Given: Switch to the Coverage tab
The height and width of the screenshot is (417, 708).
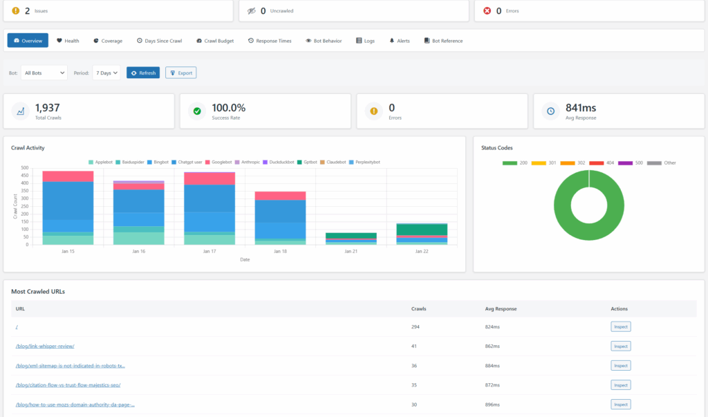Looking at the screenshot, I should [107, 41].
